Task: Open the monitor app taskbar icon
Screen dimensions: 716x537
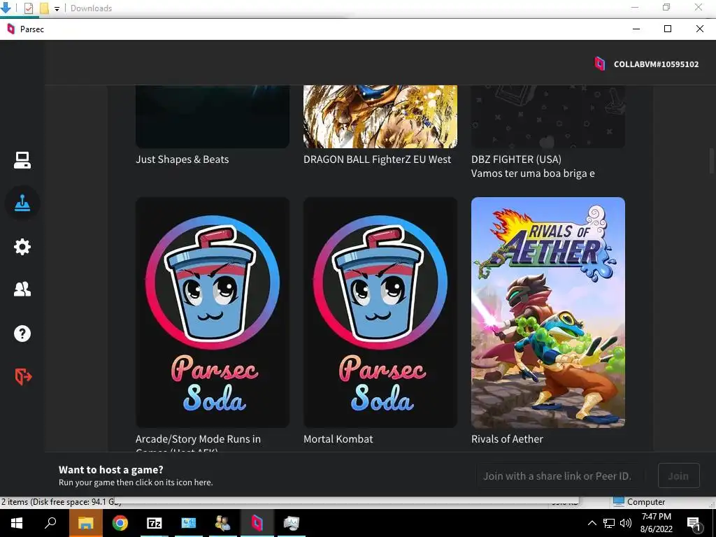Action: (292, 523)
